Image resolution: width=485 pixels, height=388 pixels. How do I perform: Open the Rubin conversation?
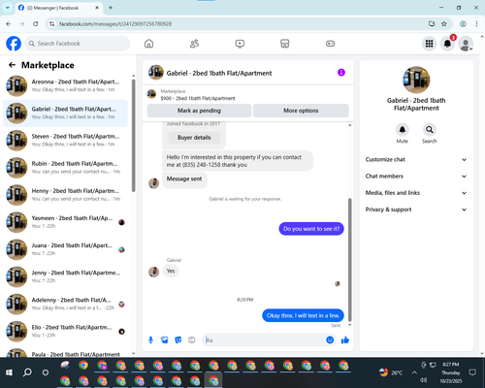(65, 168)
